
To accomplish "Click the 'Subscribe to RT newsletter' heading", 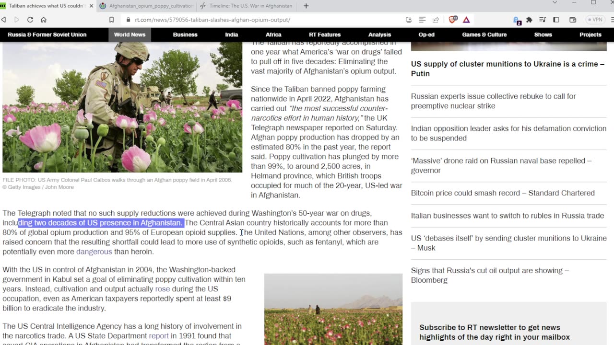I will pos(495,332).
